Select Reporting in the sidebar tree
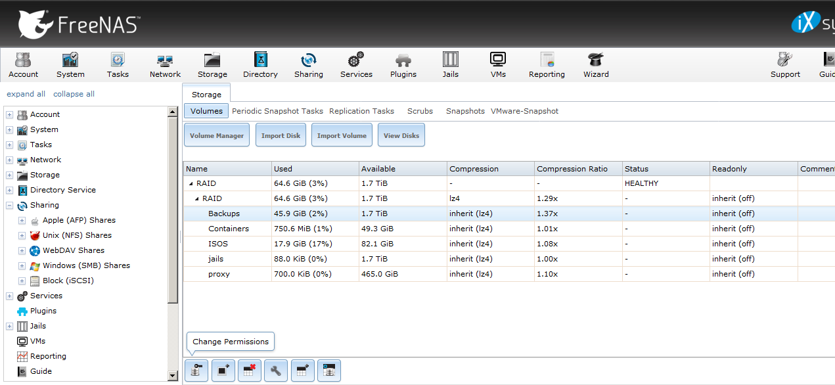Screen dimensions: 835x385 pos(48,356)
